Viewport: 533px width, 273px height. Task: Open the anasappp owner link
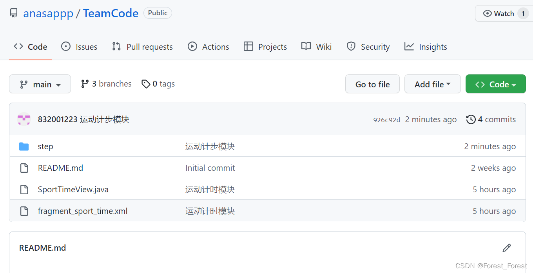coord(48,13)
